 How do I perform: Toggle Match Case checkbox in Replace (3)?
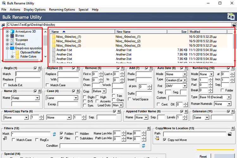pos(47,85)
